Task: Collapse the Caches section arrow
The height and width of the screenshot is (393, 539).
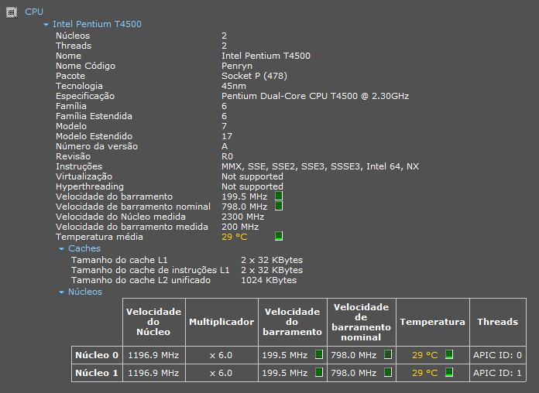Action: click(61, 248)
